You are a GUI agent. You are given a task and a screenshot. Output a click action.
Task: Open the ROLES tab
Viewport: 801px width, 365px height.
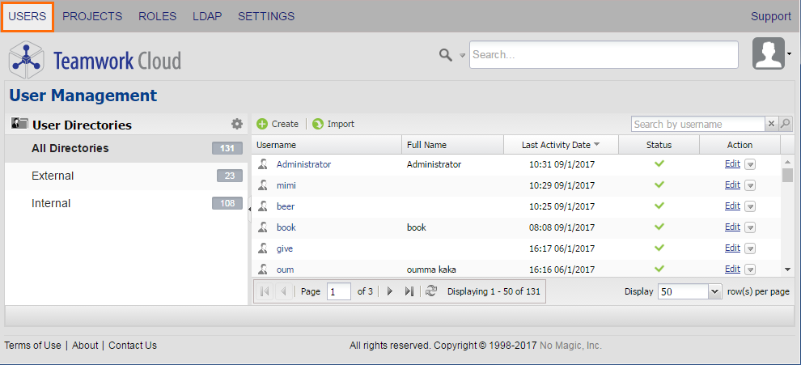click(157, 16)
